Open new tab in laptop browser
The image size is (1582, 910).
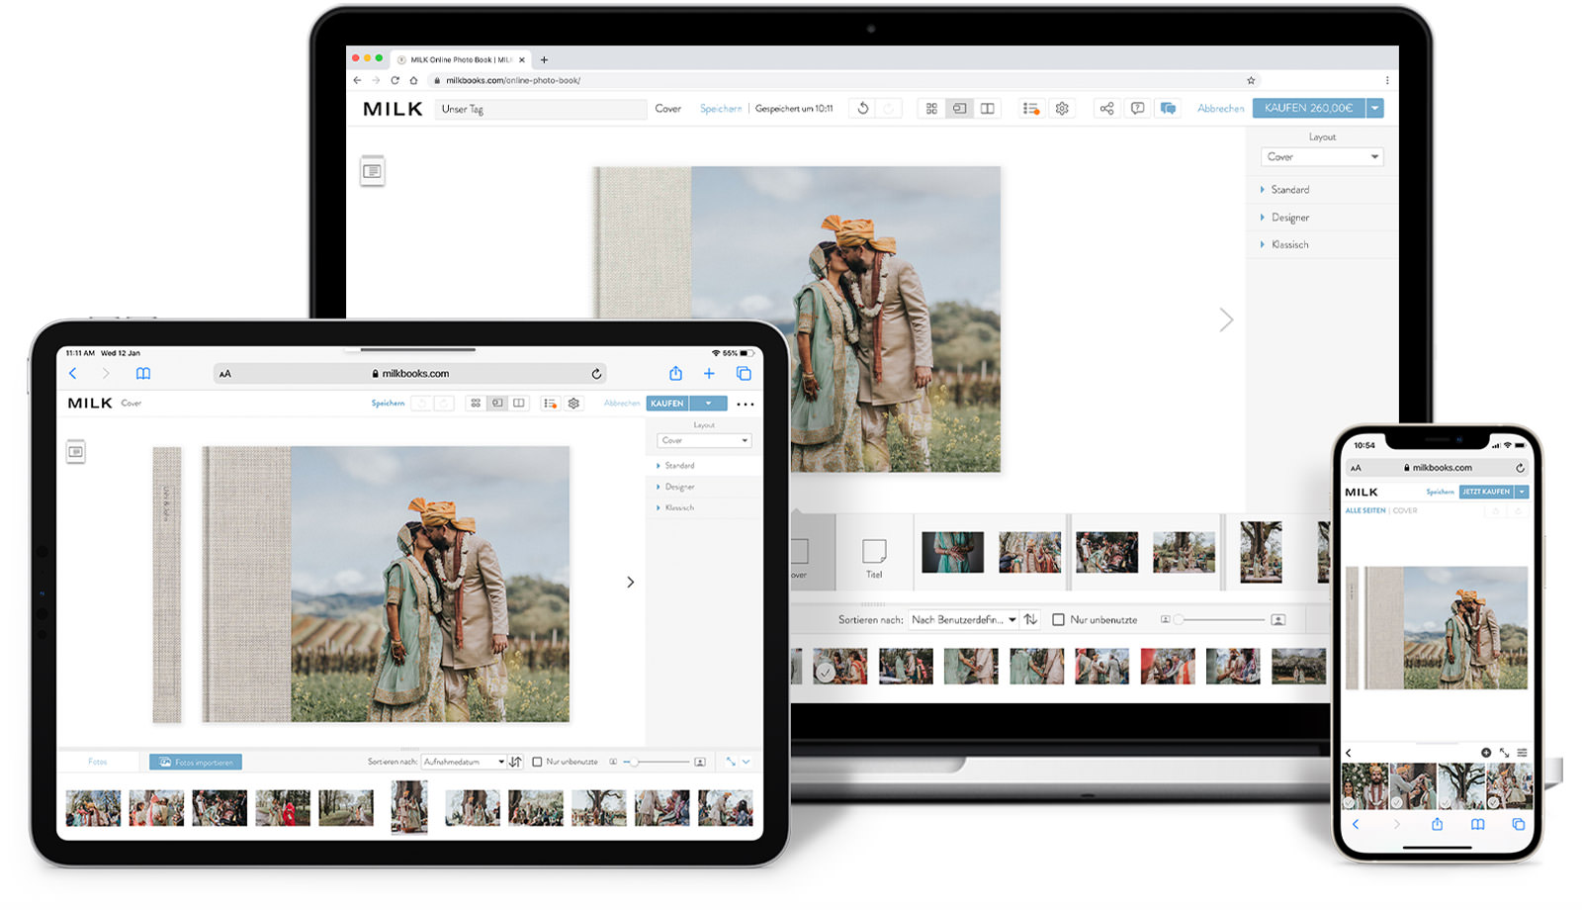[544, 59]
